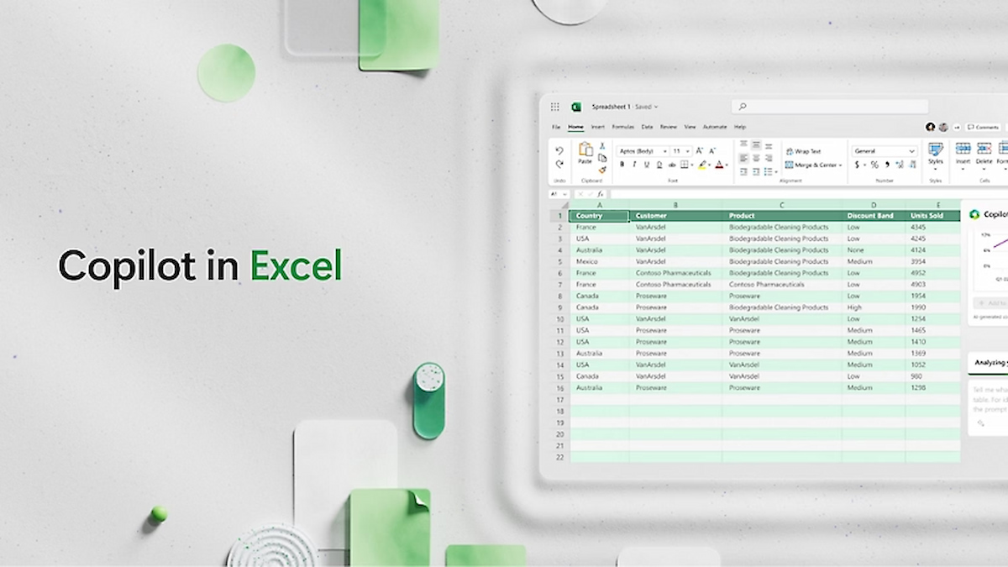Switch to the Formulas tab
This screenshot has width=1008, height=567.
[x=623, y=127]
